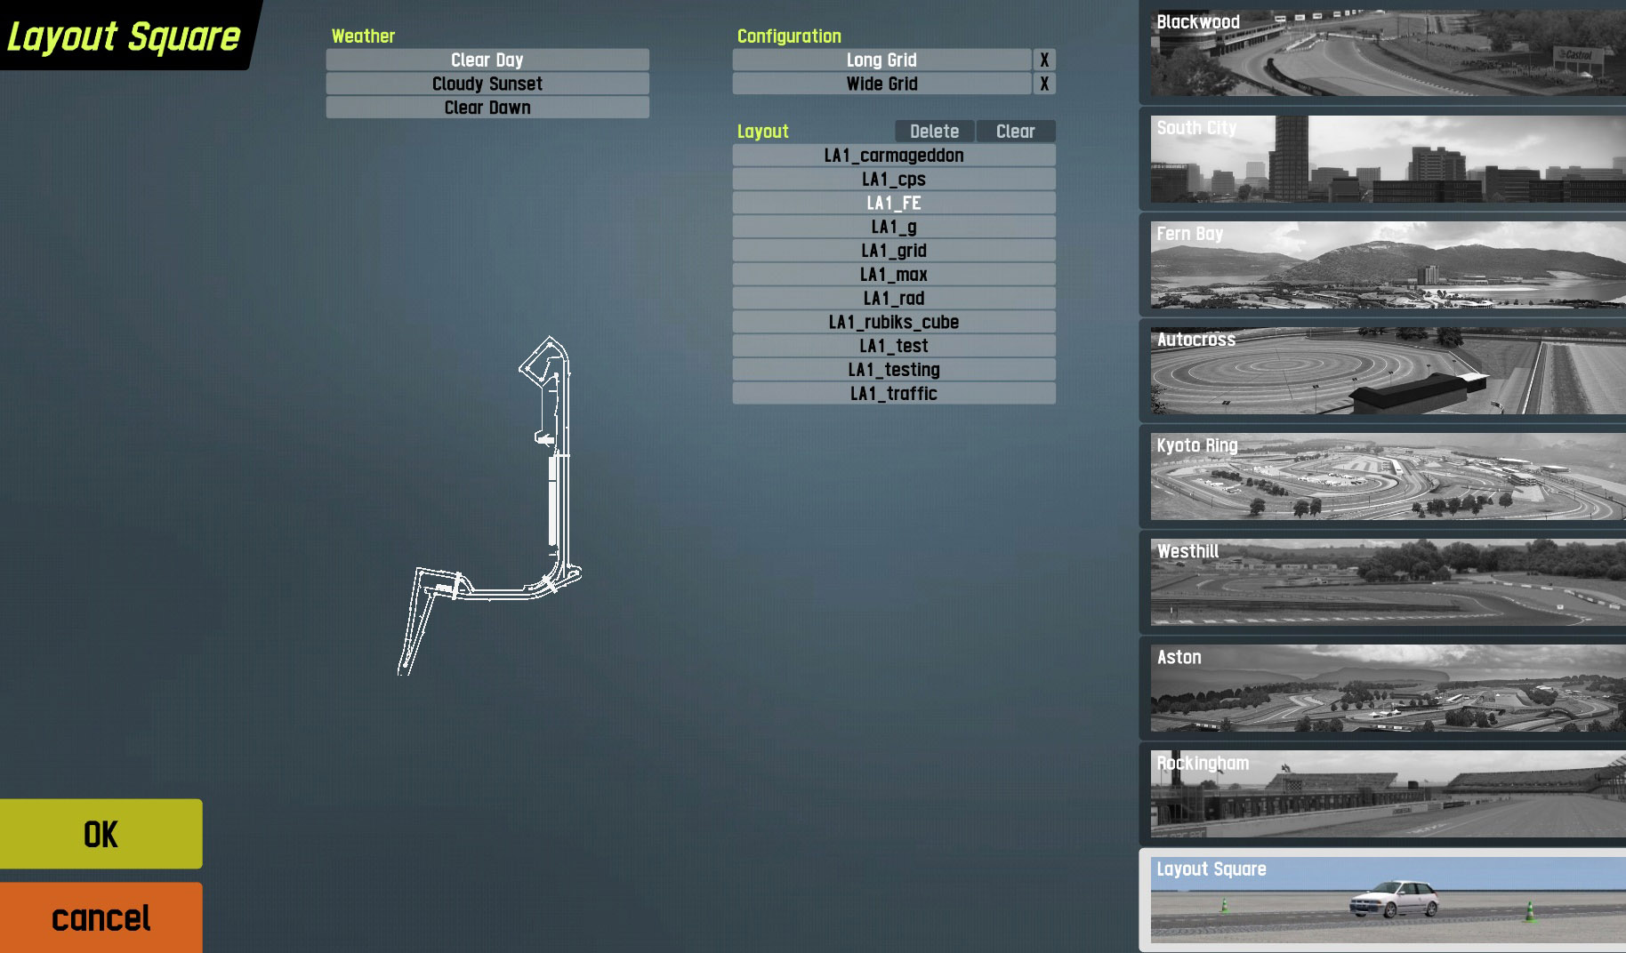Pick the Kyoto Ring track thumbnail
The height and width of the screenshot is (953, 1626).
(x=1388, y=476)
